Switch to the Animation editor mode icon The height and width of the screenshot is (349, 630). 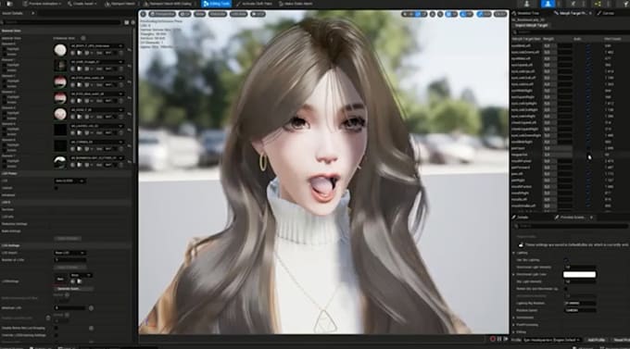(573, 4)
